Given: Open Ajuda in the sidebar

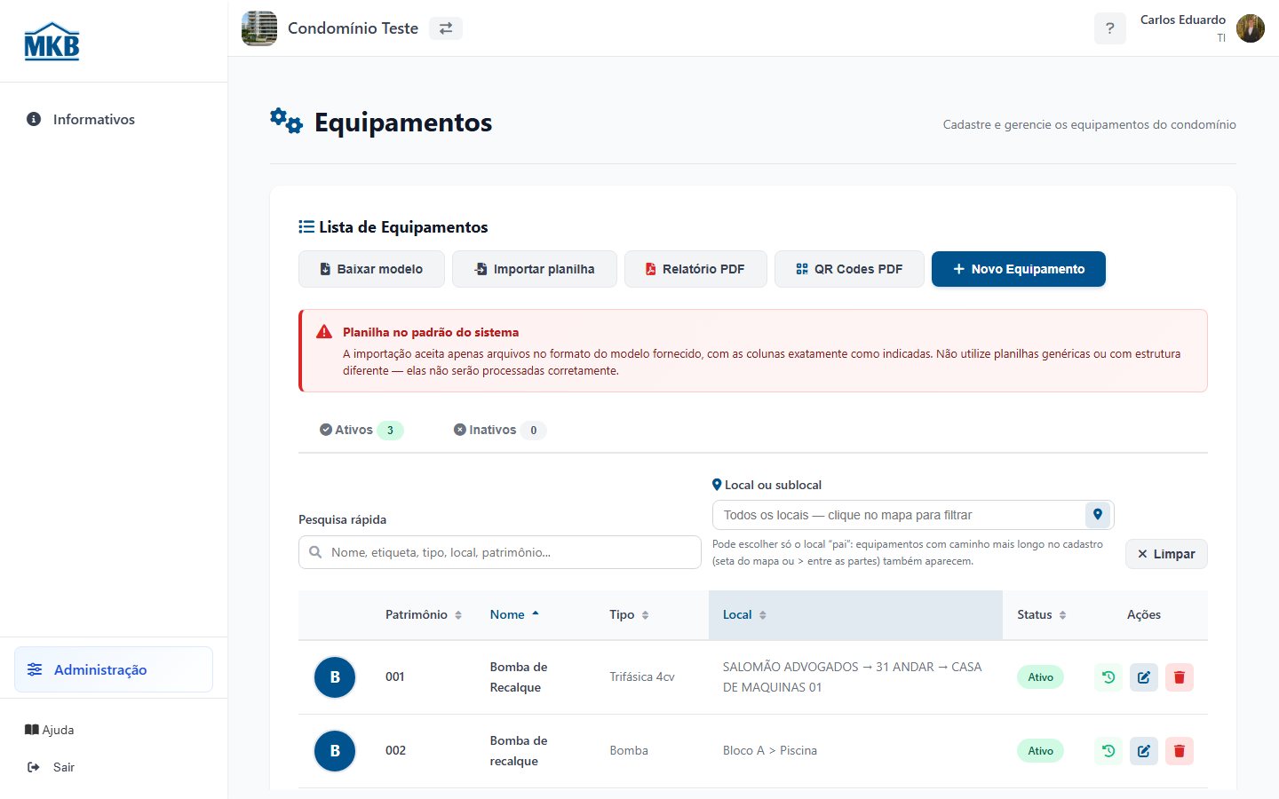Looking at the screenshot, I should click(50, 730).
